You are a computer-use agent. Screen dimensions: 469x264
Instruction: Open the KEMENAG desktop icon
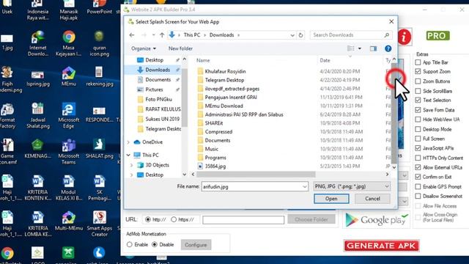point(37,149)
